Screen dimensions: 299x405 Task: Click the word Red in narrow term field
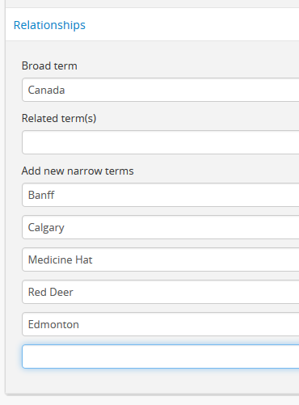tap(37, 292)
